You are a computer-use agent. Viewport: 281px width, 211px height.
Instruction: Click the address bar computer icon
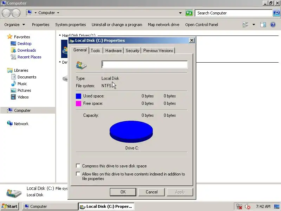(30, 13)
